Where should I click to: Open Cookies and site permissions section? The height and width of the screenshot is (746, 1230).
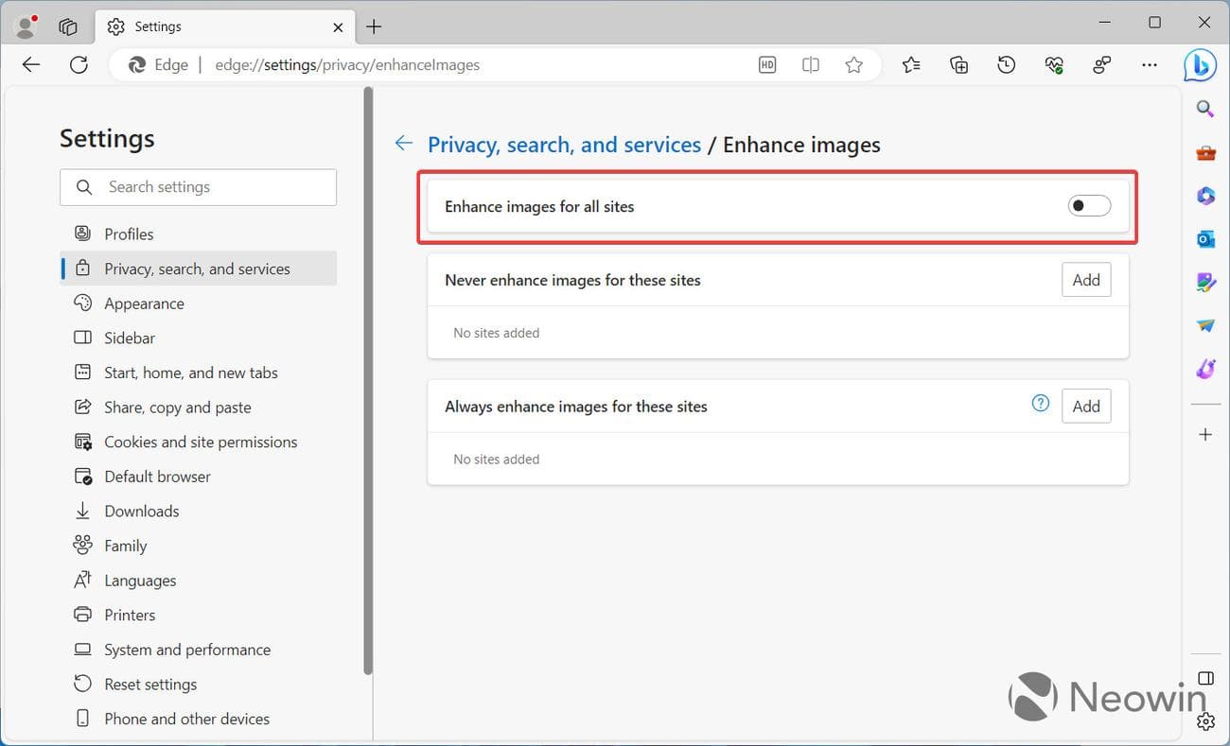click(x=201, y=442)
